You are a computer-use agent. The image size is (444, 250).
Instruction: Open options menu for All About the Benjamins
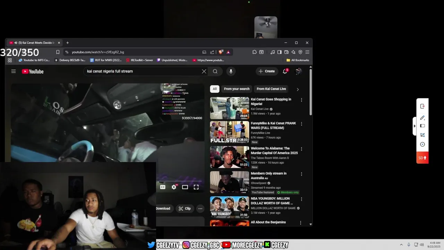click(x=301, y=223)
